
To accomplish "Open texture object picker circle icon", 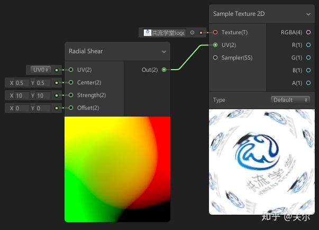I will click(x=192, y=33).
